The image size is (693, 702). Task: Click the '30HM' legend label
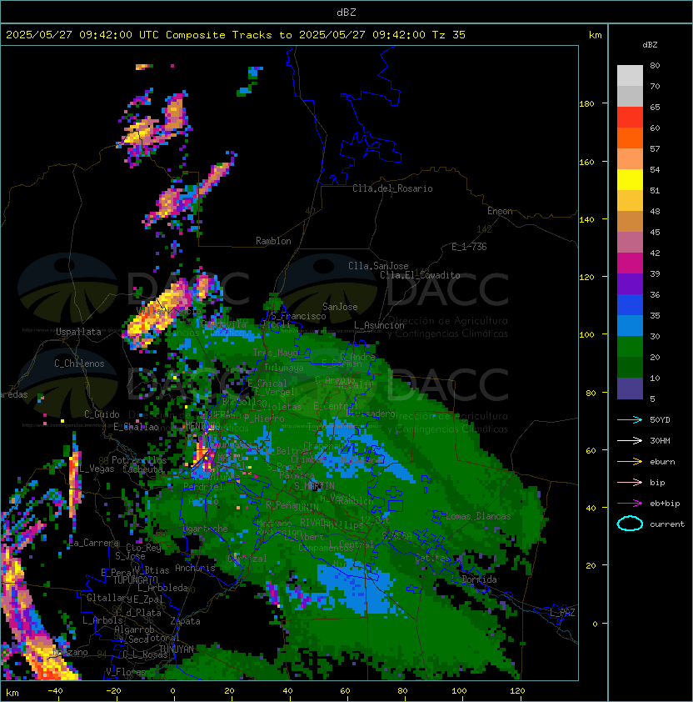pyautogui.click(x=660, y=441)
